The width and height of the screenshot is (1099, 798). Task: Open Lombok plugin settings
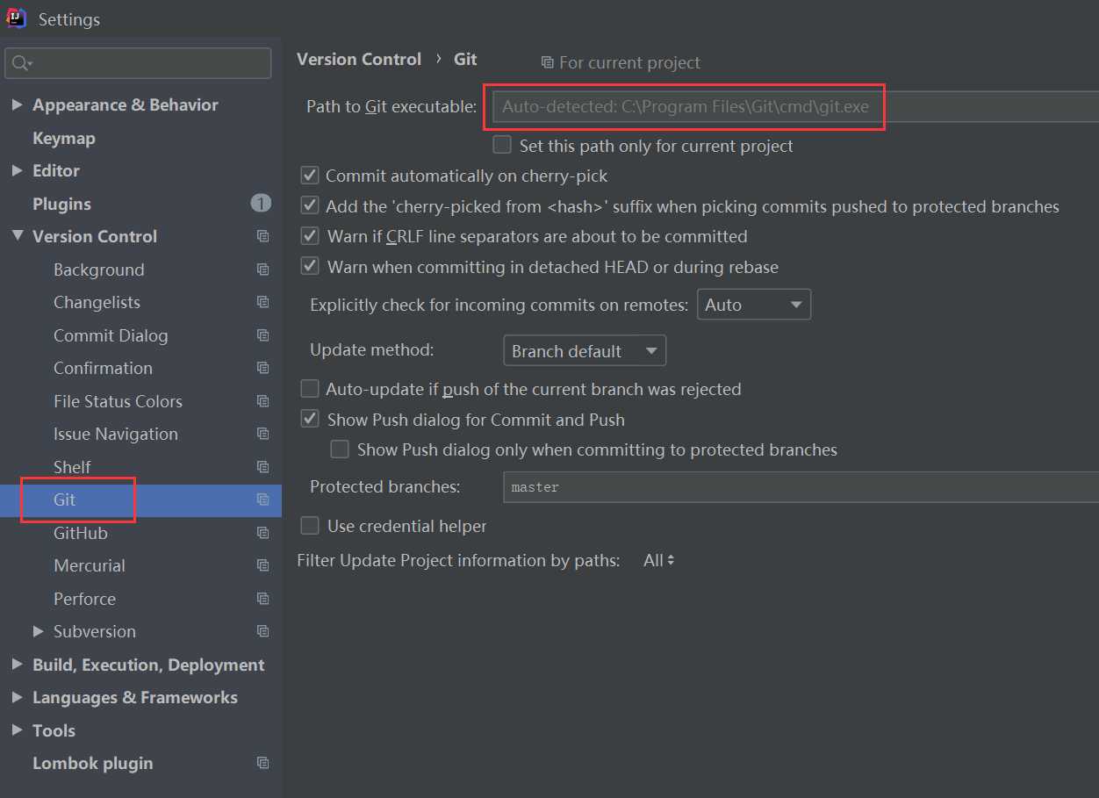92,763
